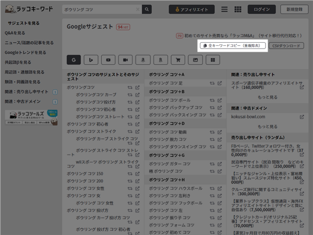Open Googleトレンドを見る
The height and width of the screenshot is (235, 313).
pos(26,53)
